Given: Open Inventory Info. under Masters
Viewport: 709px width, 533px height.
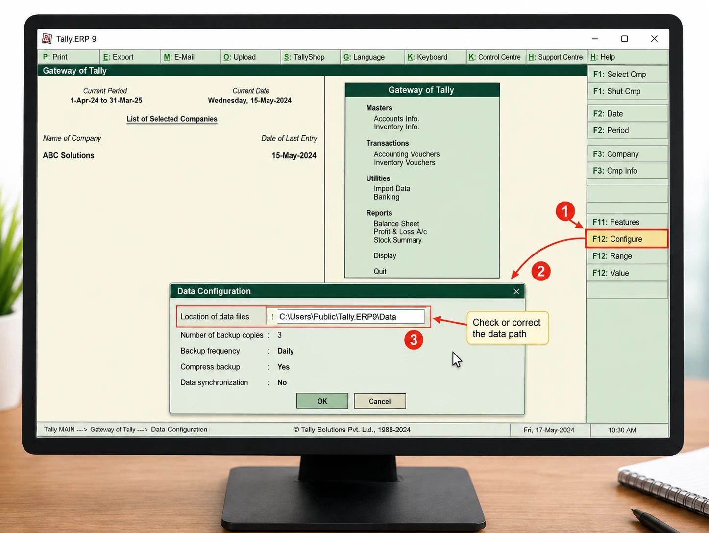Looking at the screenshot, I should coord(396,127).
